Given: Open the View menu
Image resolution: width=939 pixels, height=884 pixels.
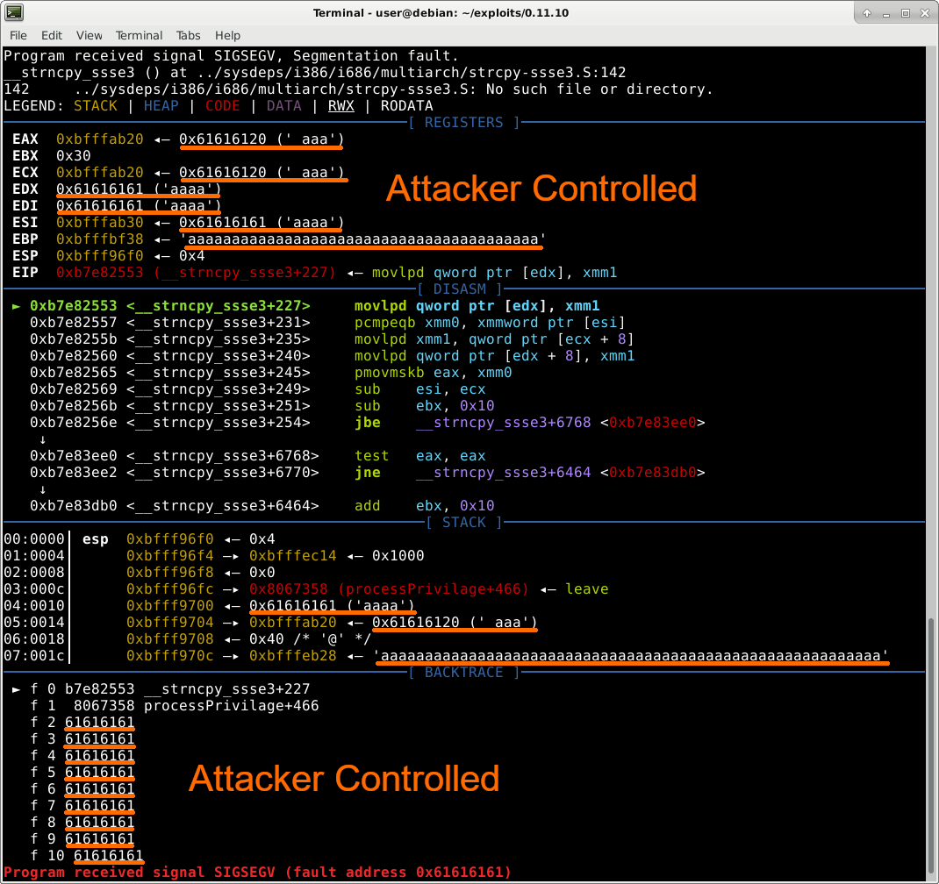Looking at the screenshot, I should [88, 35].
